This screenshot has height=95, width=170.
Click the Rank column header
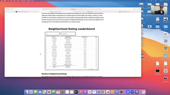click(96, 37)
